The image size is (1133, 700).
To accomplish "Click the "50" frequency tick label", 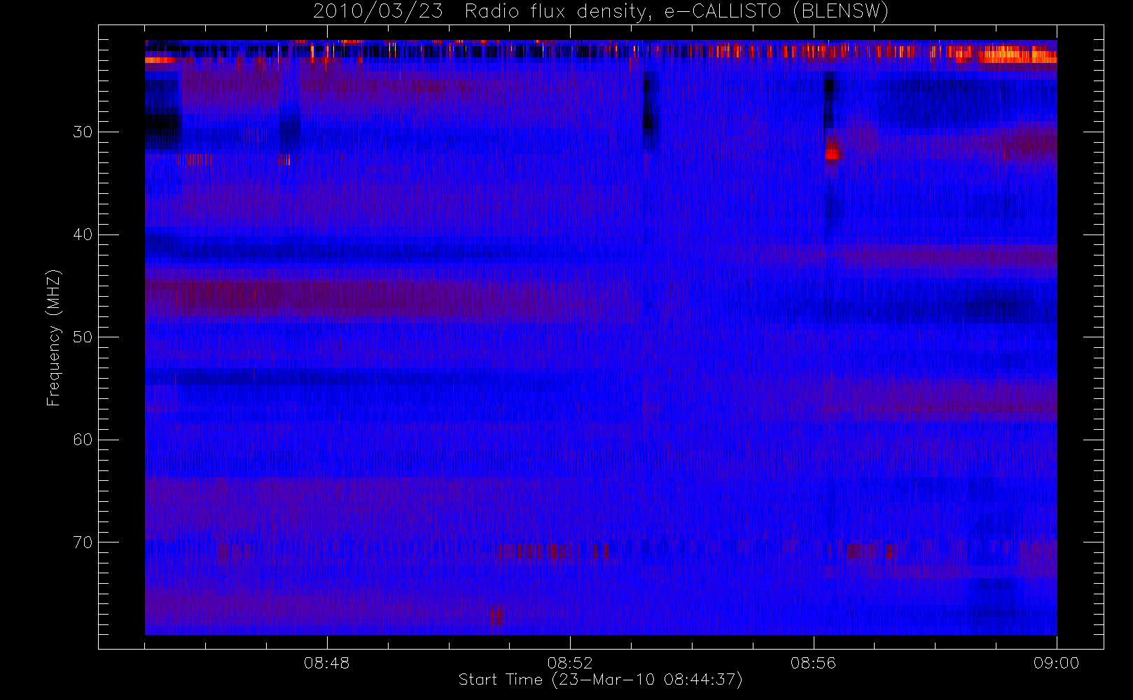I will tap(83, 337).
